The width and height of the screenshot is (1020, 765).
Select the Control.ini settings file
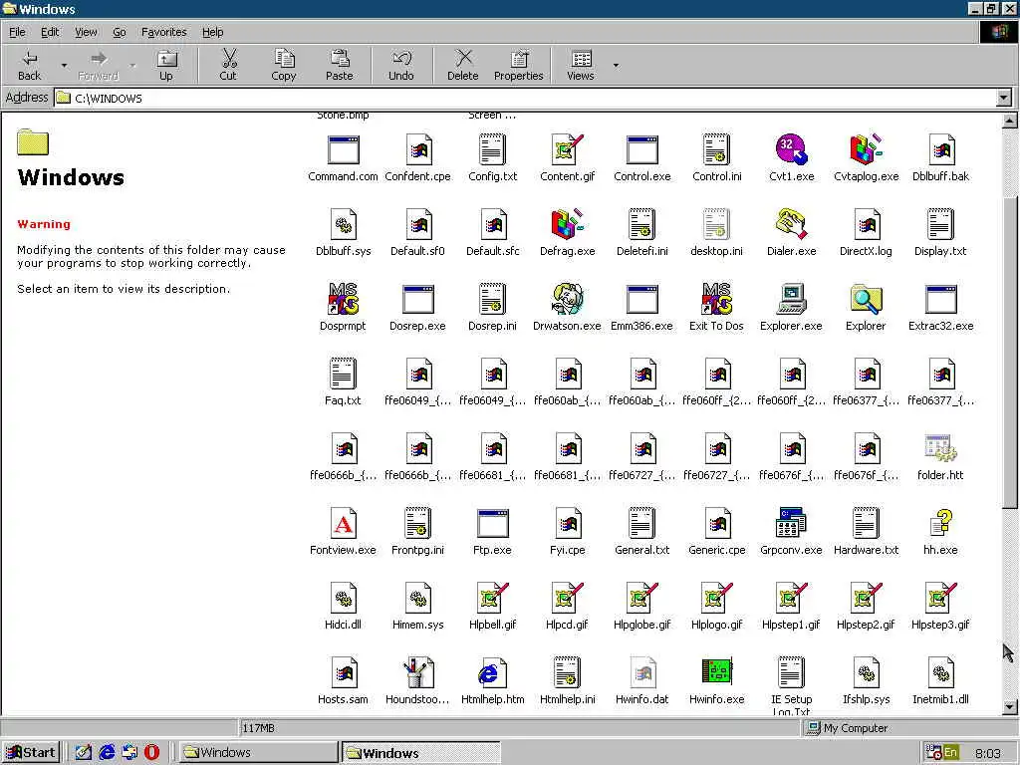pos(717,150)
